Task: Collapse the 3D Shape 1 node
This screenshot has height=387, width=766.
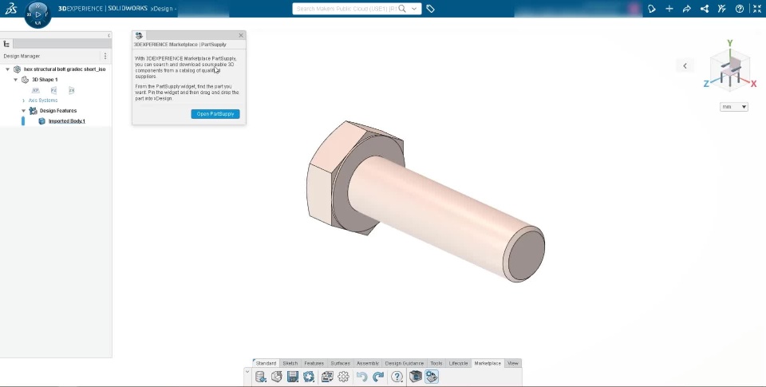Action: click(x=16, y=80)
